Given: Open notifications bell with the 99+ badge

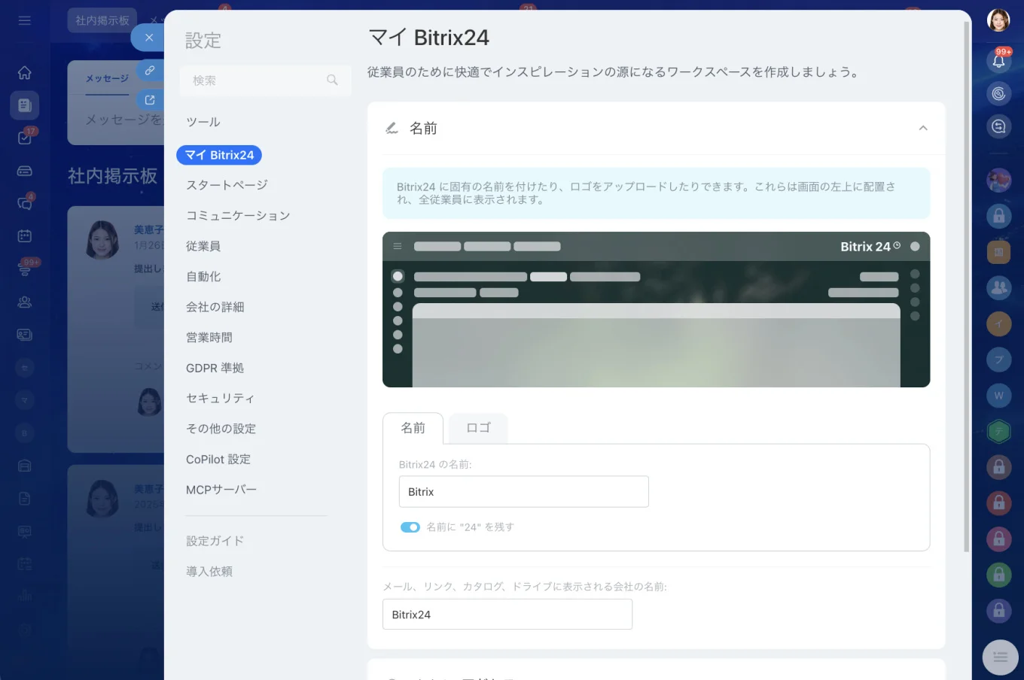Looking at the screenshot, I should pos(998,60).
